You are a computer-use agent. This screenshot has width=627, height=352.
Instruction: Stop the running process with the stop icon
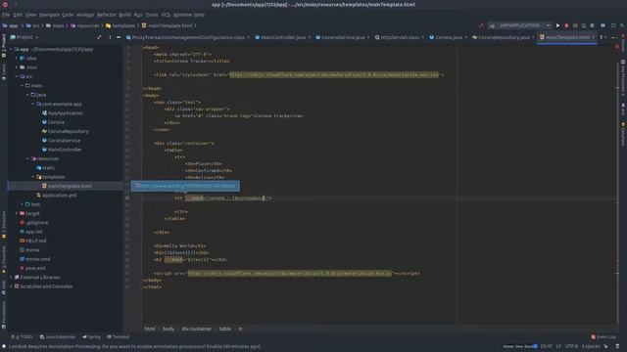coord(592,25)
